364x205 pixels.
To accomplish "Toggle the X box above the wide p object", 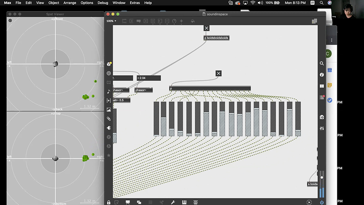I will 219,74.
